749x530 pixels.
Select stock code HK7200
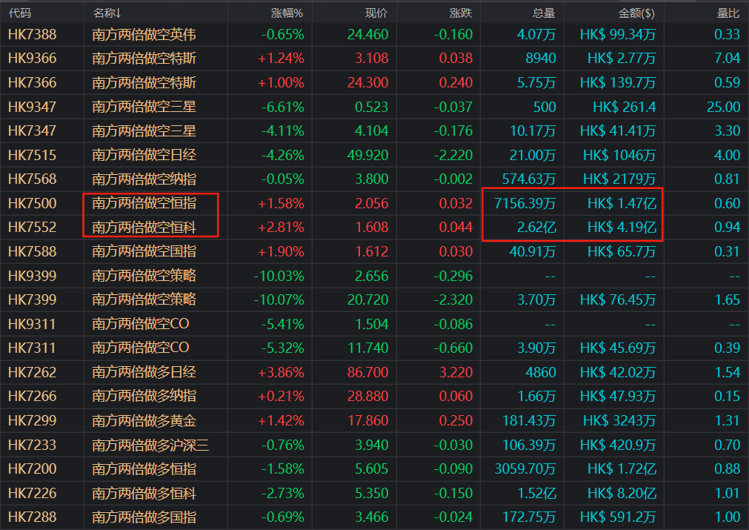(32, 468)
